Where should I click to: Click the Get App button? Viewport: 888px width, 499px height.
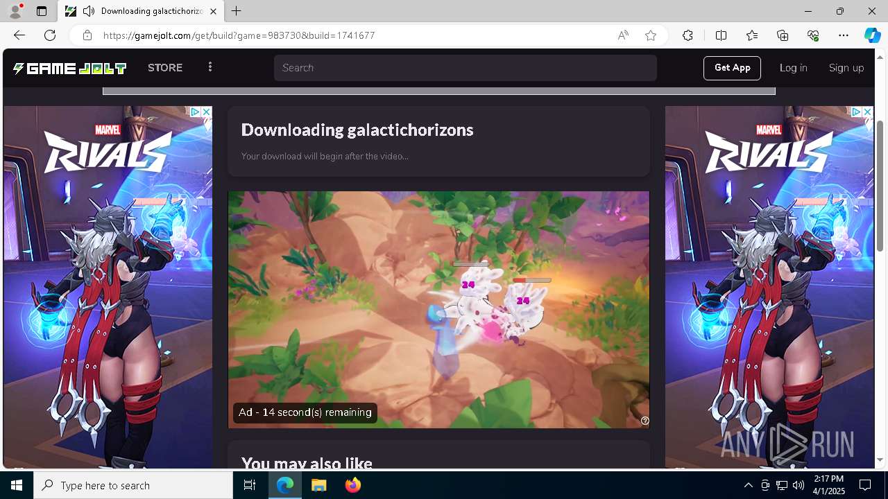tap(732, 68)
